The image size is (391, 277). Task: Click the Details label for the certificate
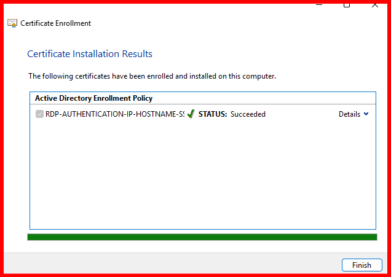[x=349, y=114]
